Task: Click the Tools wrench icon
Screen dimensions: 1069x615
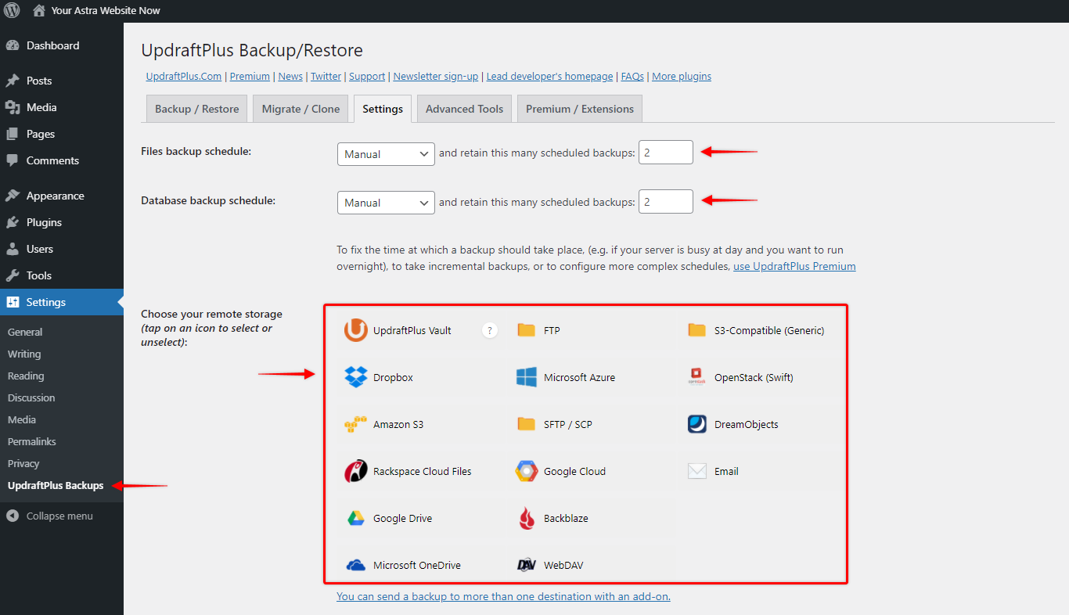Action: click(x=13, y=275)
